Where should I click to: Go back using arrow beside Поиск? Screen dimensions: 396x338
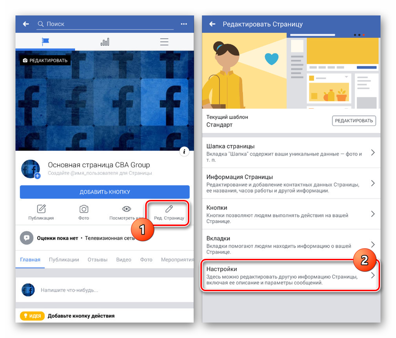point(26,24)
